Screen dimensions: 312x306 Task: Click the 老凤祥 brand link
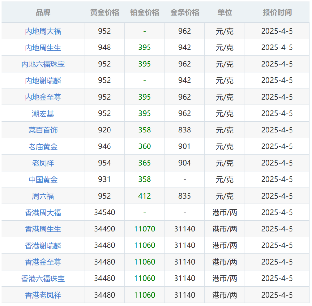pos(43,163)
